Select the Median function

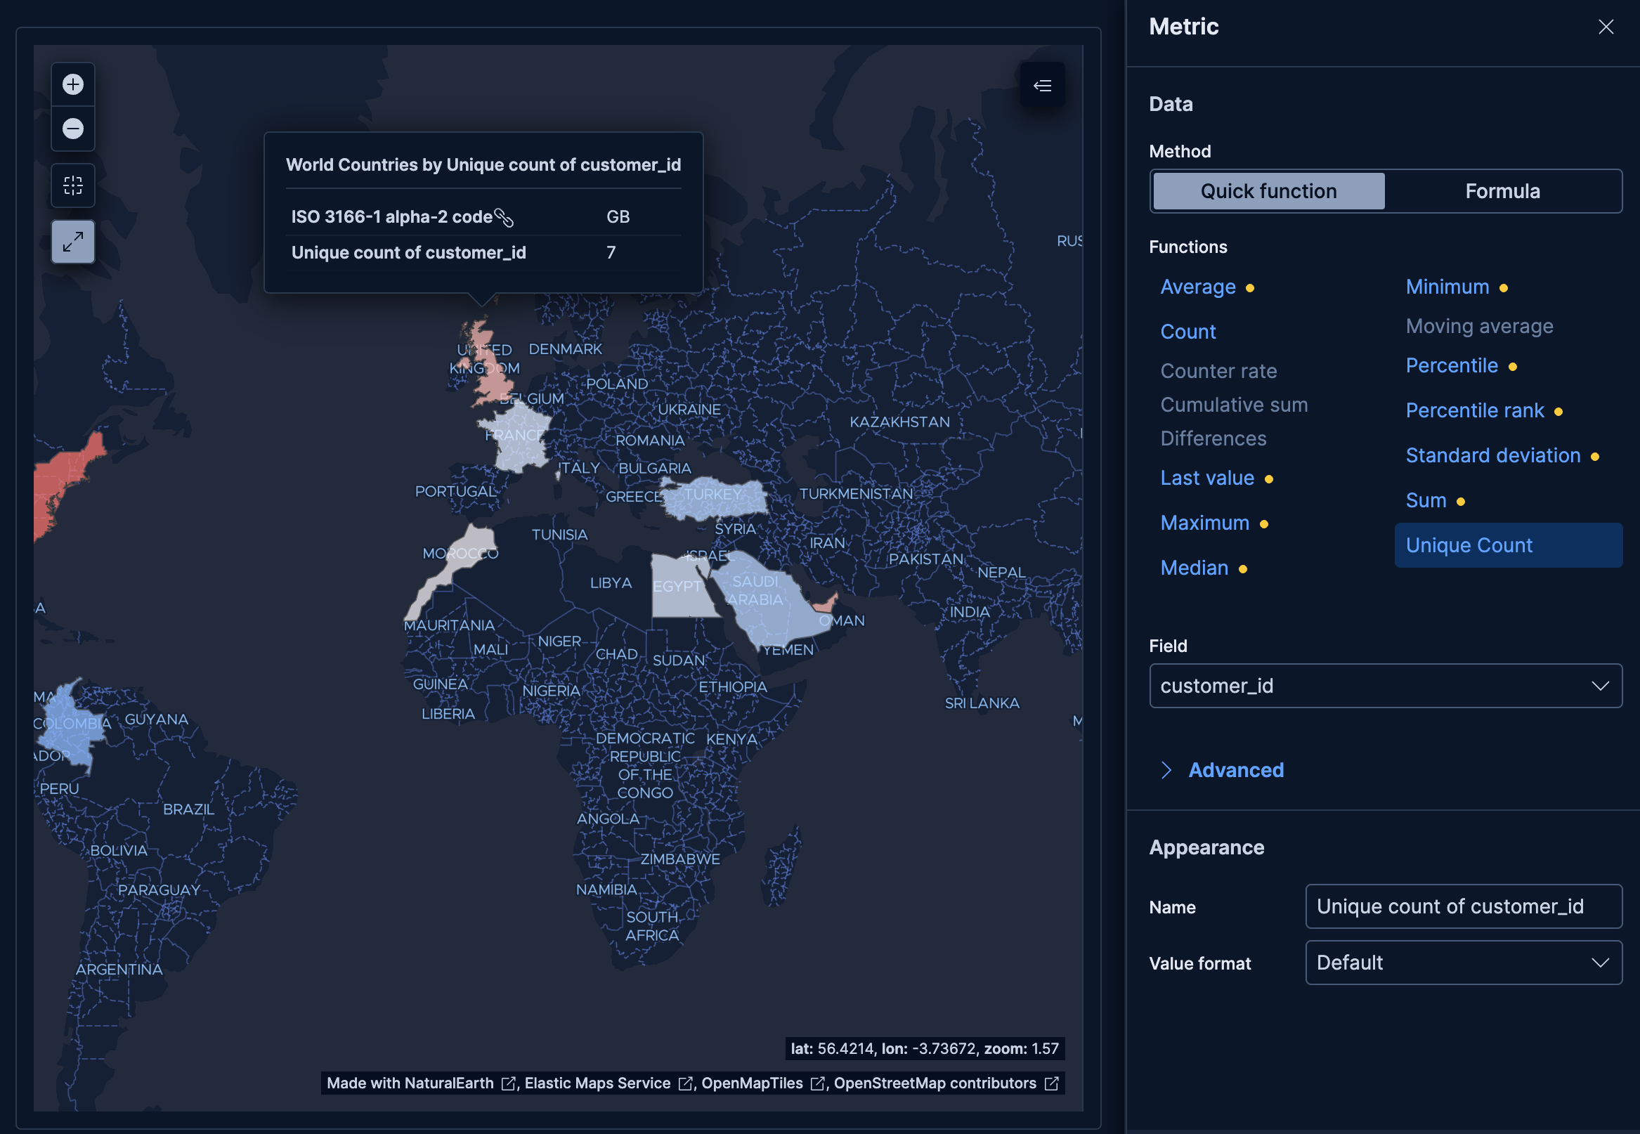pyautogui.click(x=1195, y=568)
